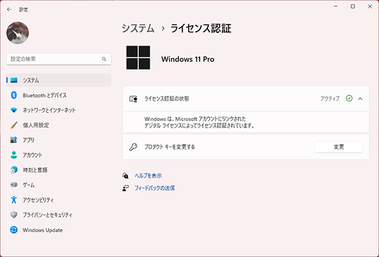The width and height of the screenshot is (379, 257).
Task: Click the digital license description text
Action: click(x=200, y=123)
